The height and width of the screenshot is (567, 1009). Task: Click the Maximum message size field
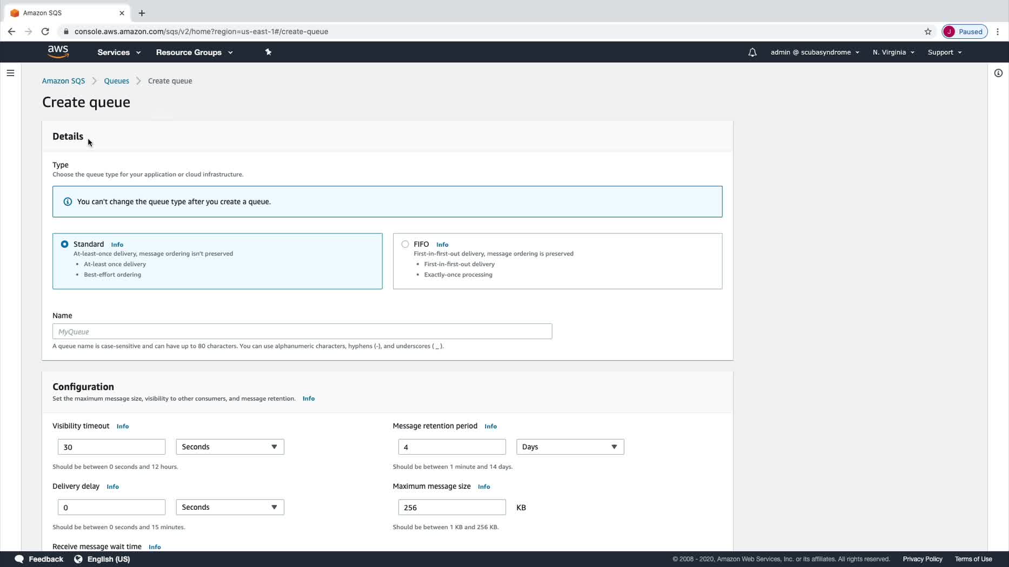pos(452,507)
